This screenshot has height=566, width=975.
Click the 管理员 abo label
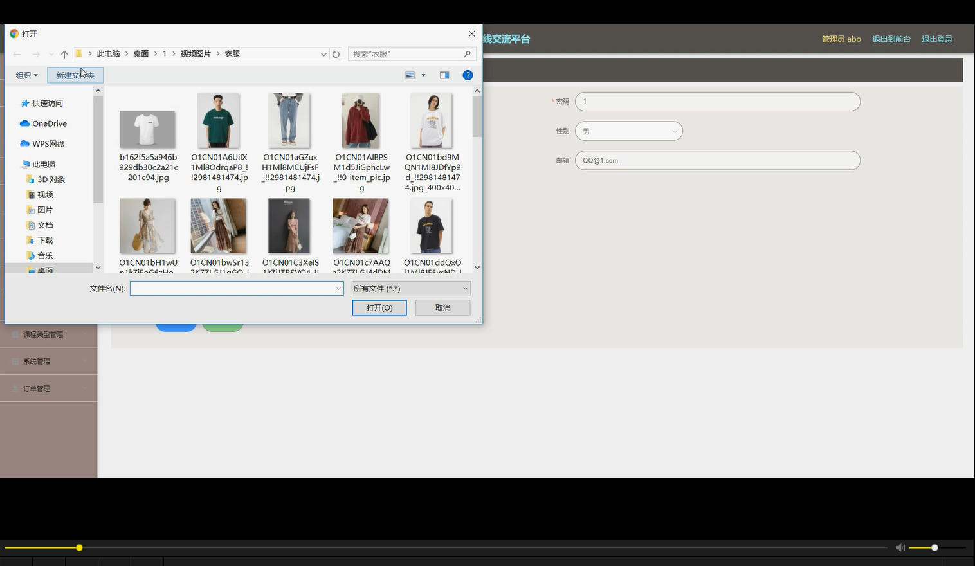click(x=841, y=39)
